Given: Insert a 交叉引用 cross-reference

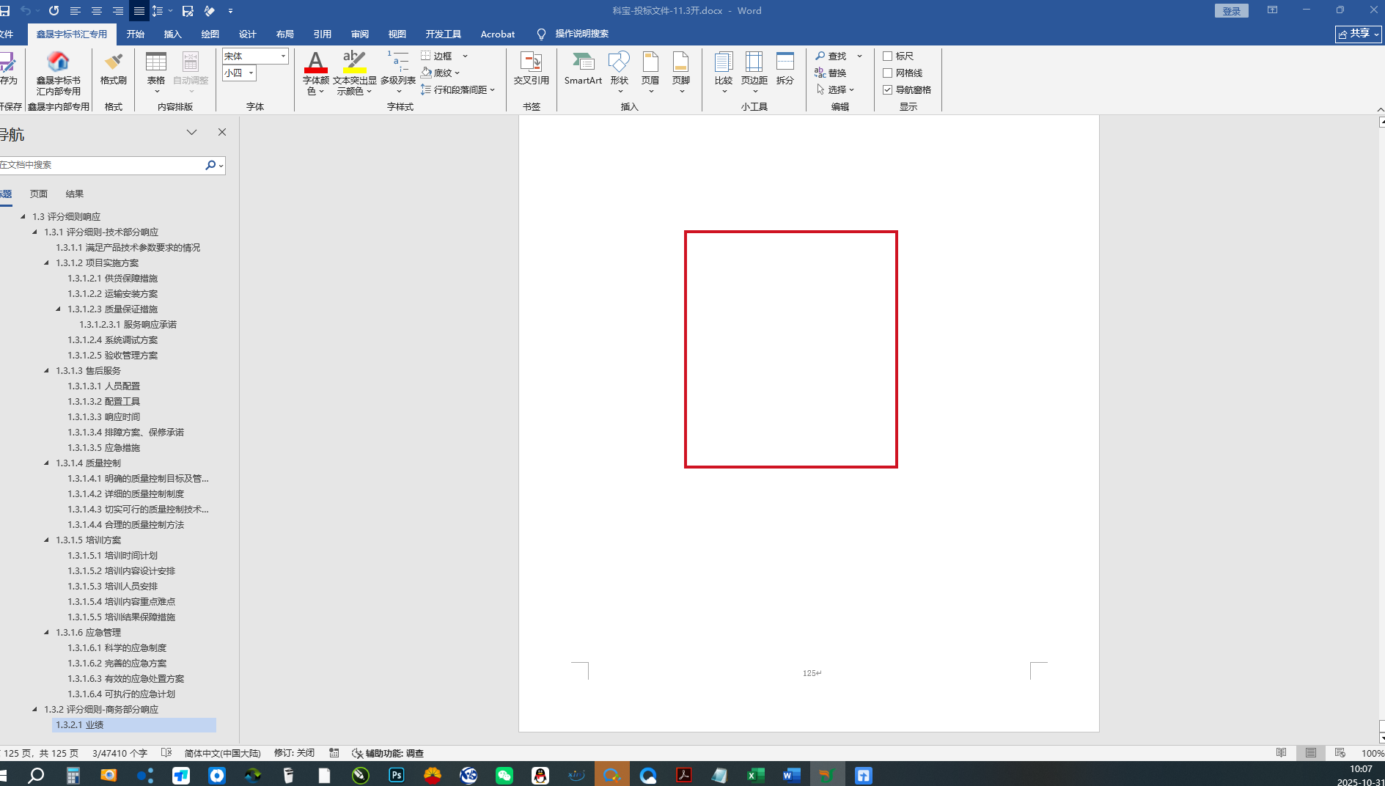Looking at the screenshot, I should [531, 68].
